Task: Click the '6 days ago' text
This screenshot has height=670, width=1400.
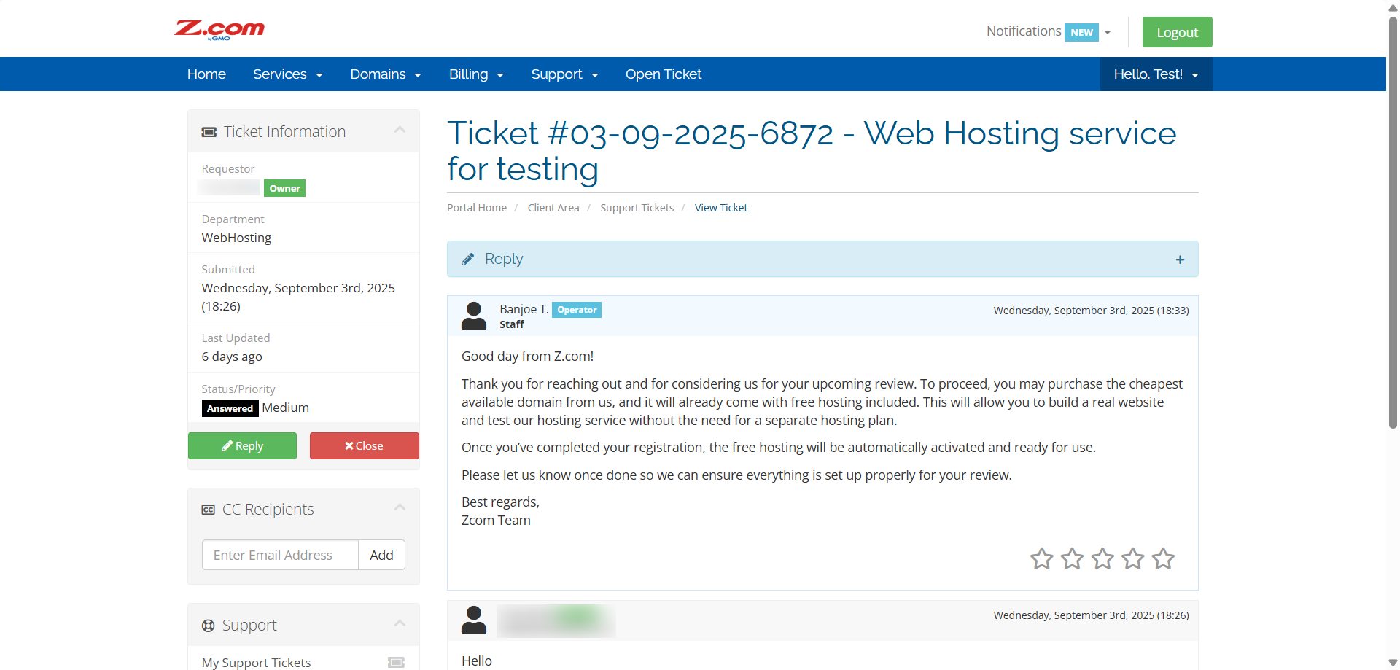Action: [x=232, y=357]
